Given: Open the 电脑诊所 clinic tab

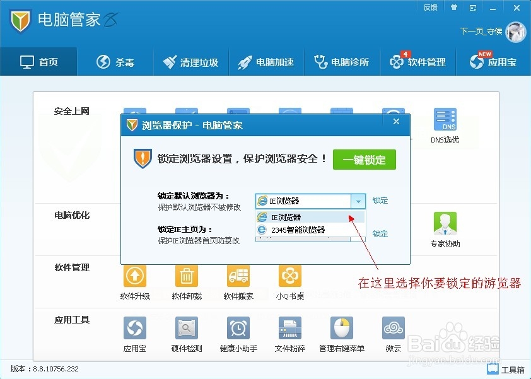Looking at the screenshot, I should pos(342,62).
